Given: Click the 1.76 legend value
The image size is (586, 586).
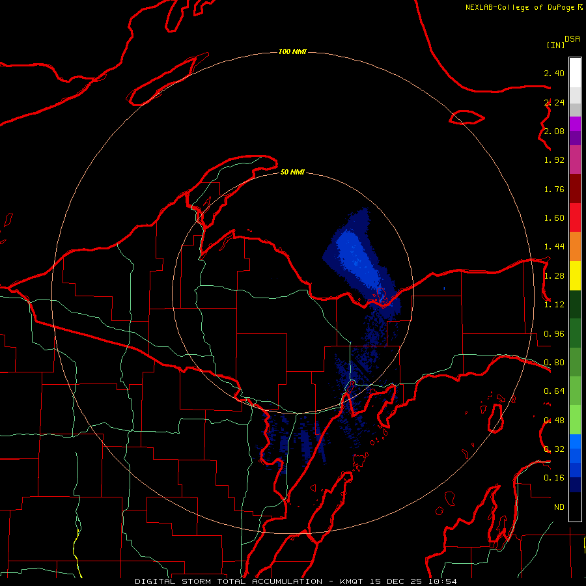Looking at the screenshot, I should click(554, 189).
